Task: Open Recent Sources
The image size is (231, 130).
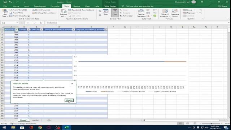Action: [41, 10]
